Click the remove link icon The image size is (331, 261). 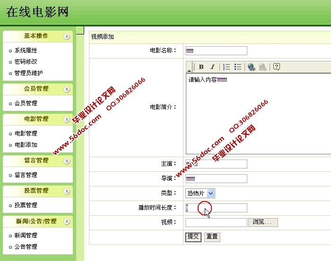coord(263,67)
